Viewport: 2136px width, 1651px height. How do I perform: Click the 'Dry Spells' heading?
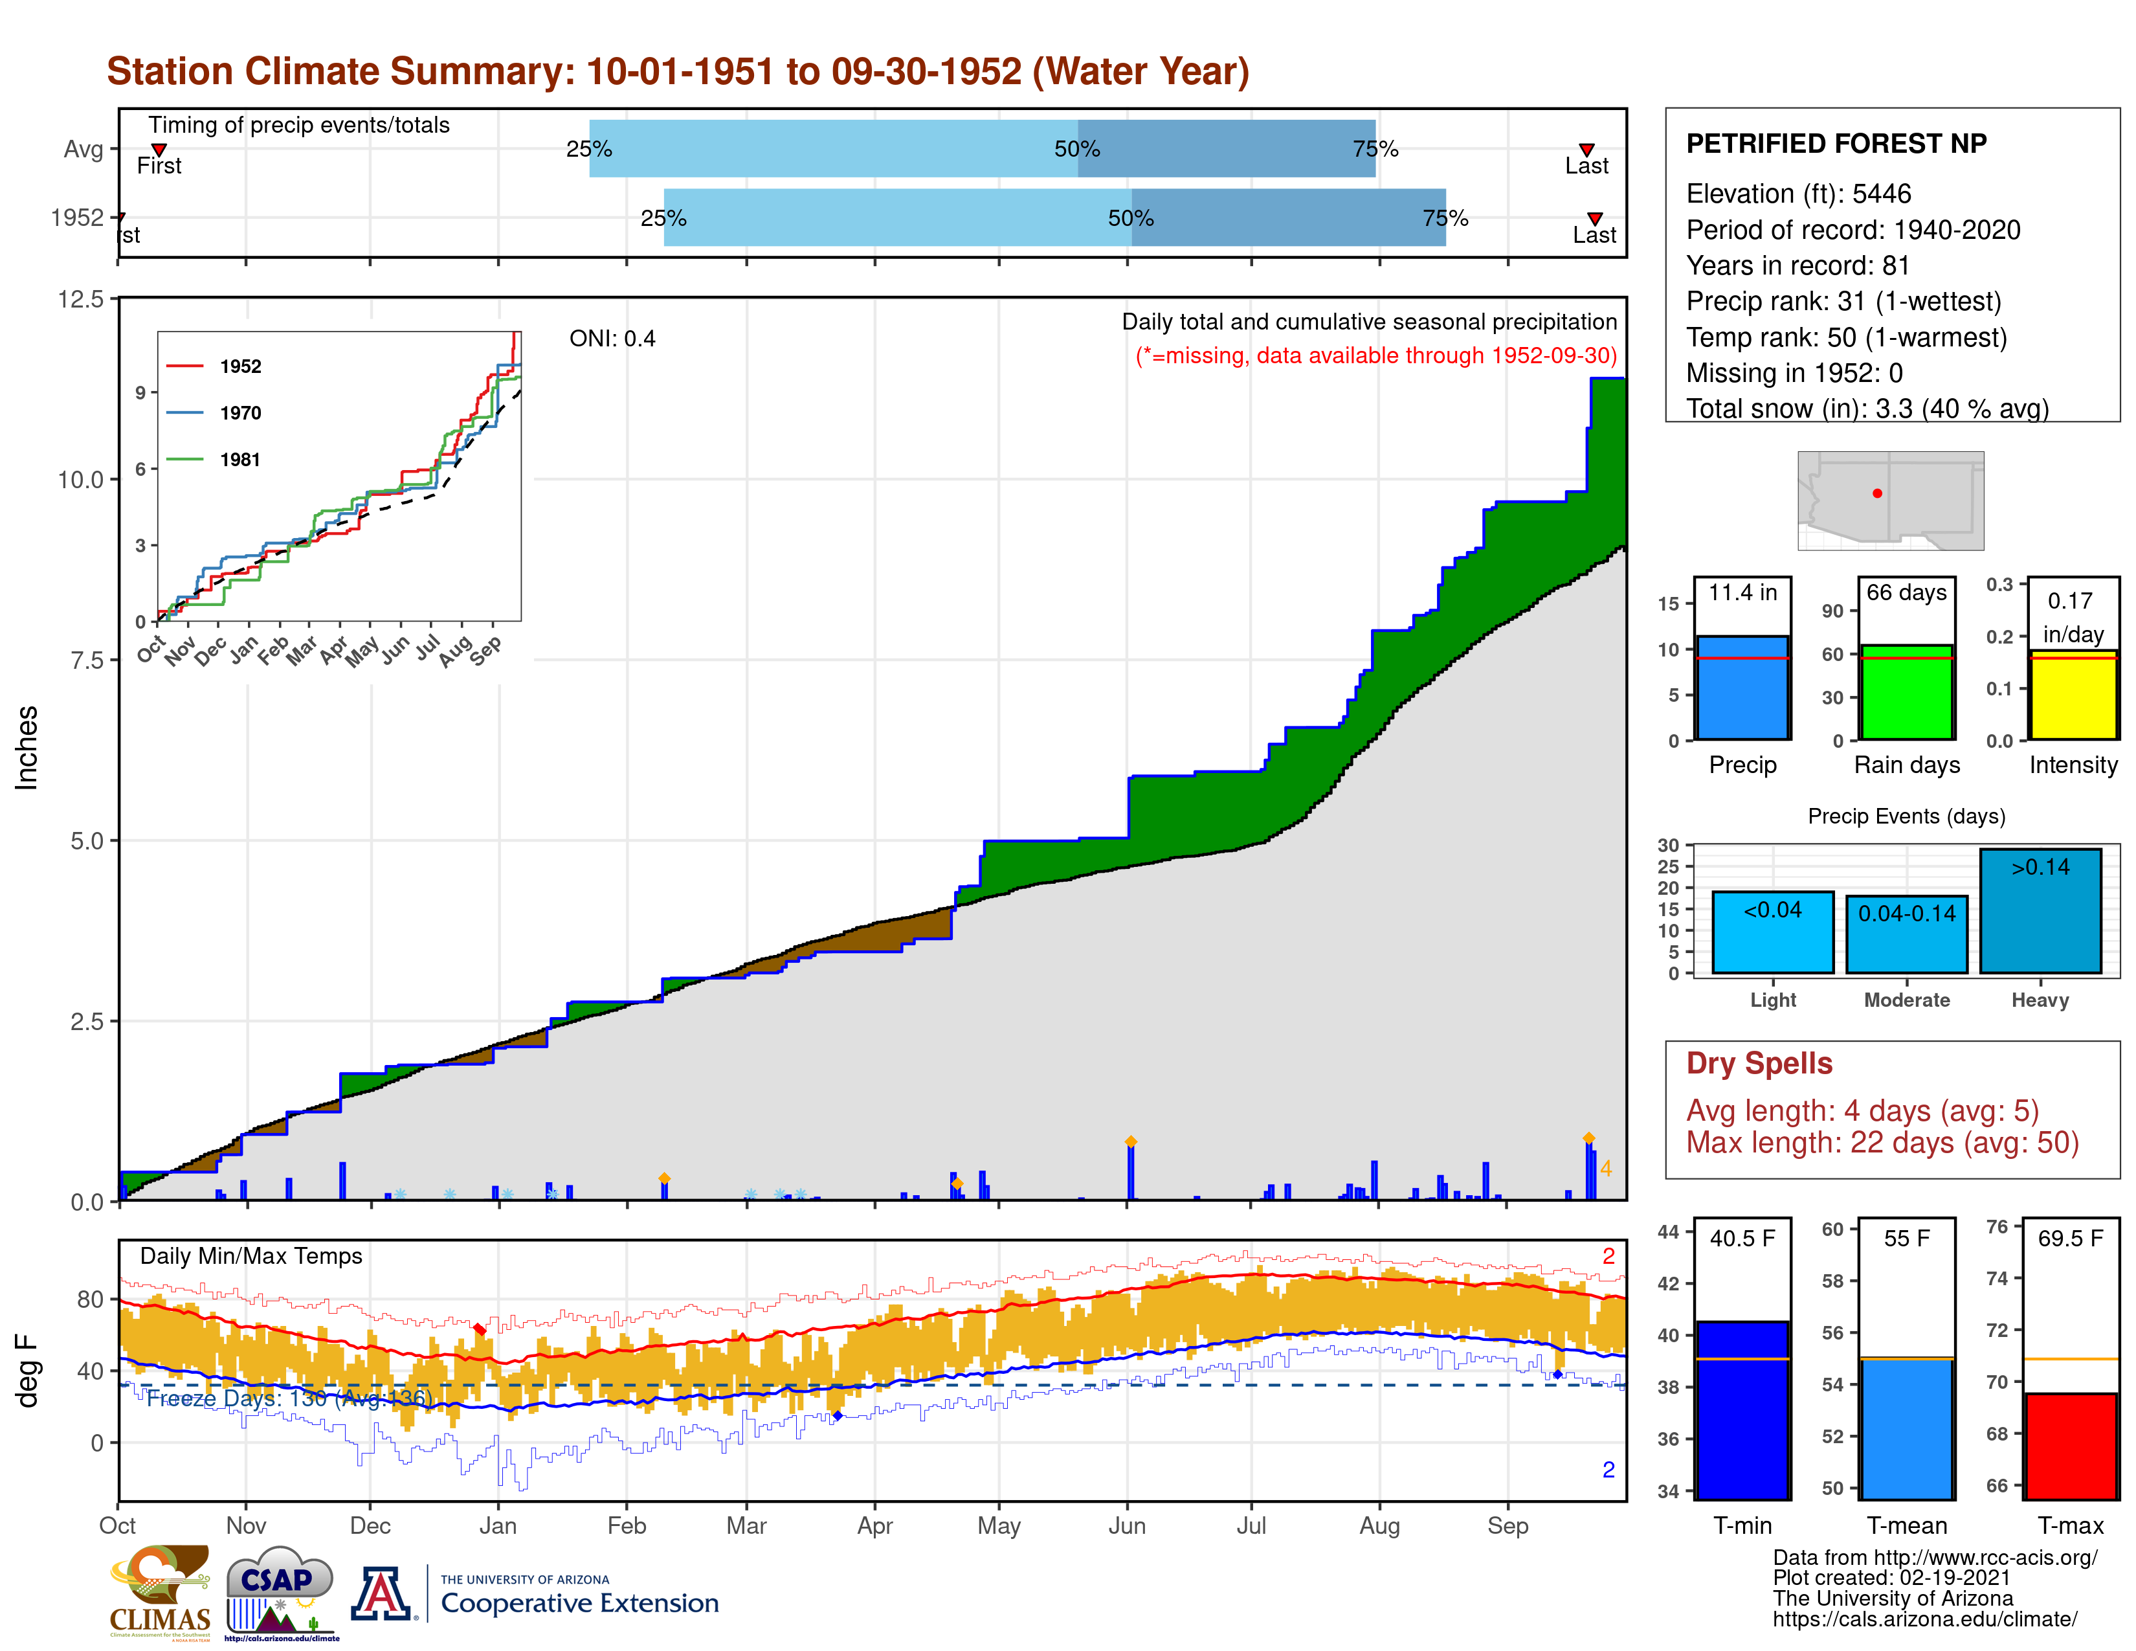1759,1063
